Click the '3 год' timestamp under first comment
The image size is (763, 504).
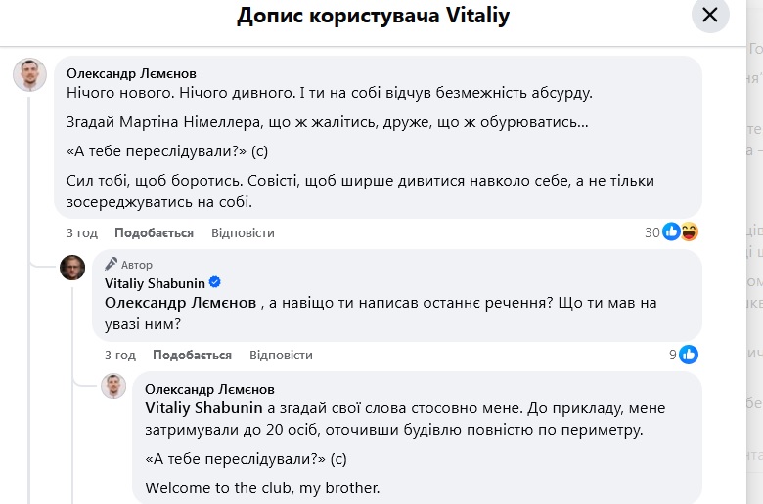click(82, 233)
